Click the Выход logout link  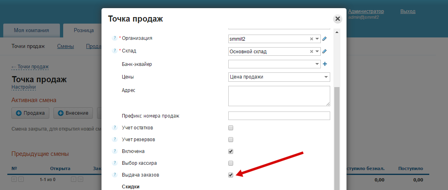[408, 11]
